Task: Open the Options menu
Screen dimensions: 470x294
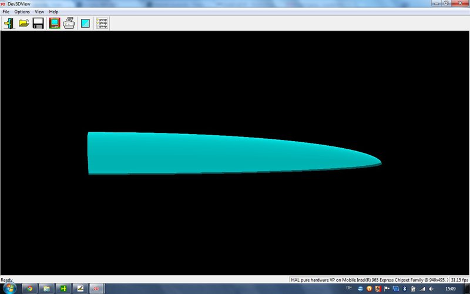Action: pyautogui.click(x=22, y=12)
